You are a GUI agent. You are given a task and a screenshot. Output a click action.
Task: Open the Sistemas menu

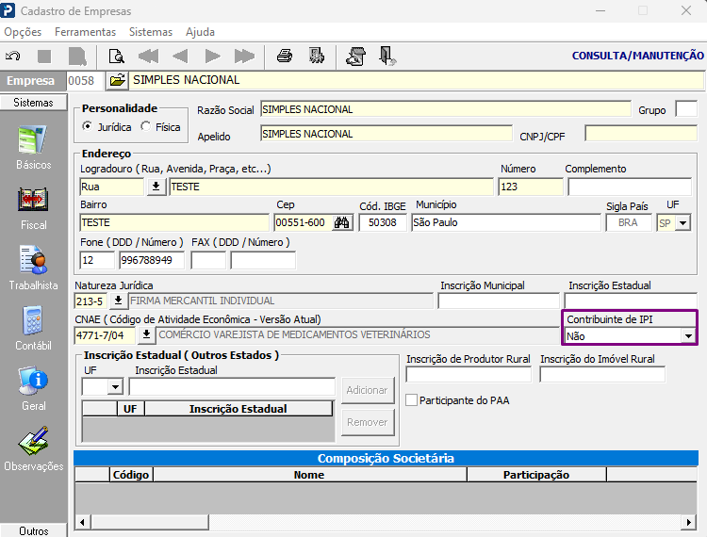coord(151,32)
